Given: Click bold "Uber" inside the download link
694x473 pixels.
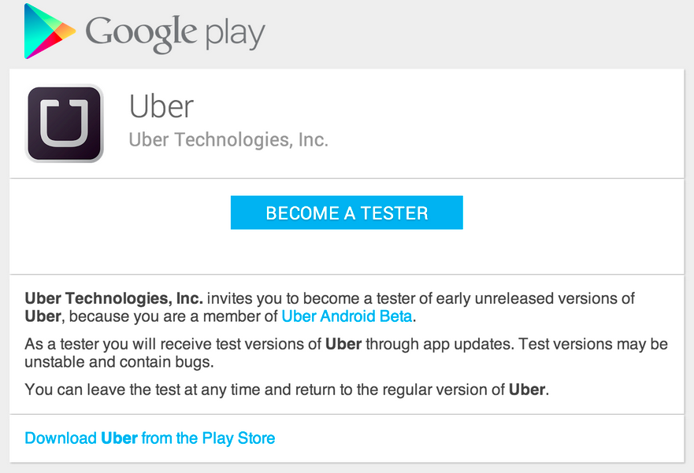Looking at the screenshot, I should 119,438.
